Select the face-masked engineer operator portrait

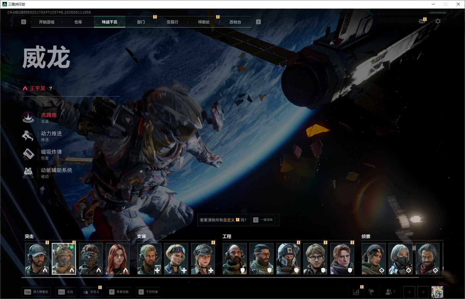[x=288, y=259]
